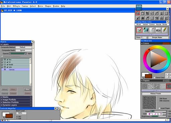This screenshot has height=123, width=171.
Task: Click the dock icon on Controls:Magnifier title bar
Action: (55, 108)
